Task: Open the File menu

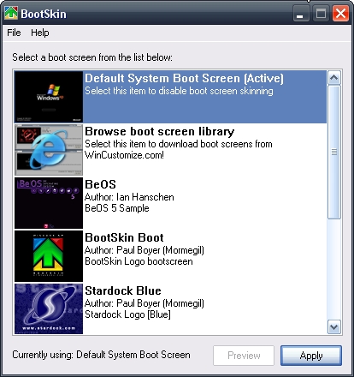Action: pyautogui.click(x=14, y=33)
